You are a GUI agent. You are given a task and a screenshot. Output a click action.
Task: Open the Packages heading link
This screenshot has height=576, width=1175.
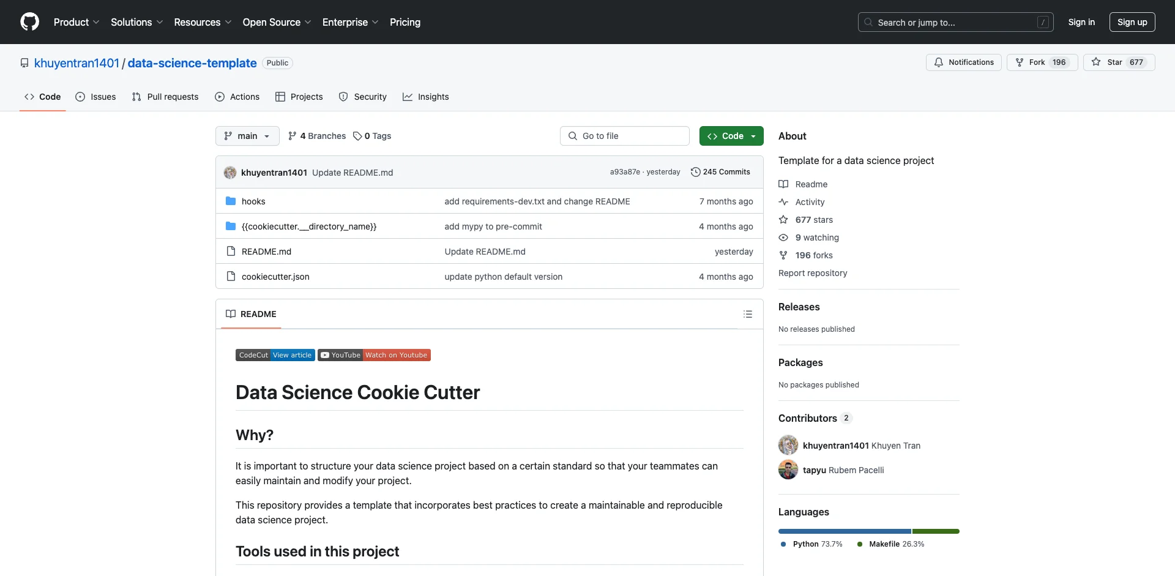click(x=800, y=362)
